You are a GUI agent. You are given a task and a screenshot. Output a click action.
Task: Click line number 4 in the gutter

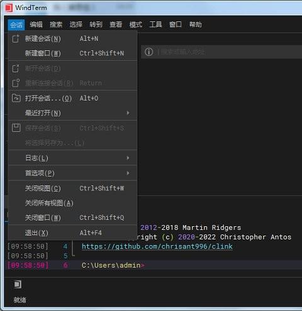(65, 246)
